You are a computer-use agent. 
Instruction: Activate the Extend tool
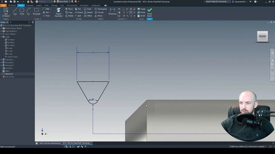[79, 12]
